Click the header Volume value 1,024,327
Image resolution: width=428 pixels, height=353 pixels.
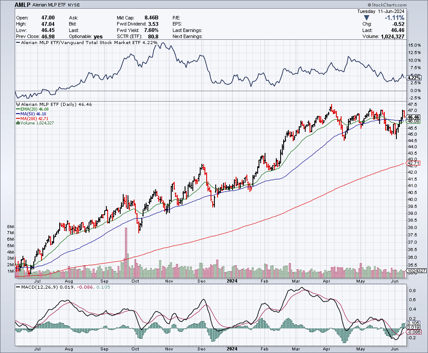click(393, 37)
